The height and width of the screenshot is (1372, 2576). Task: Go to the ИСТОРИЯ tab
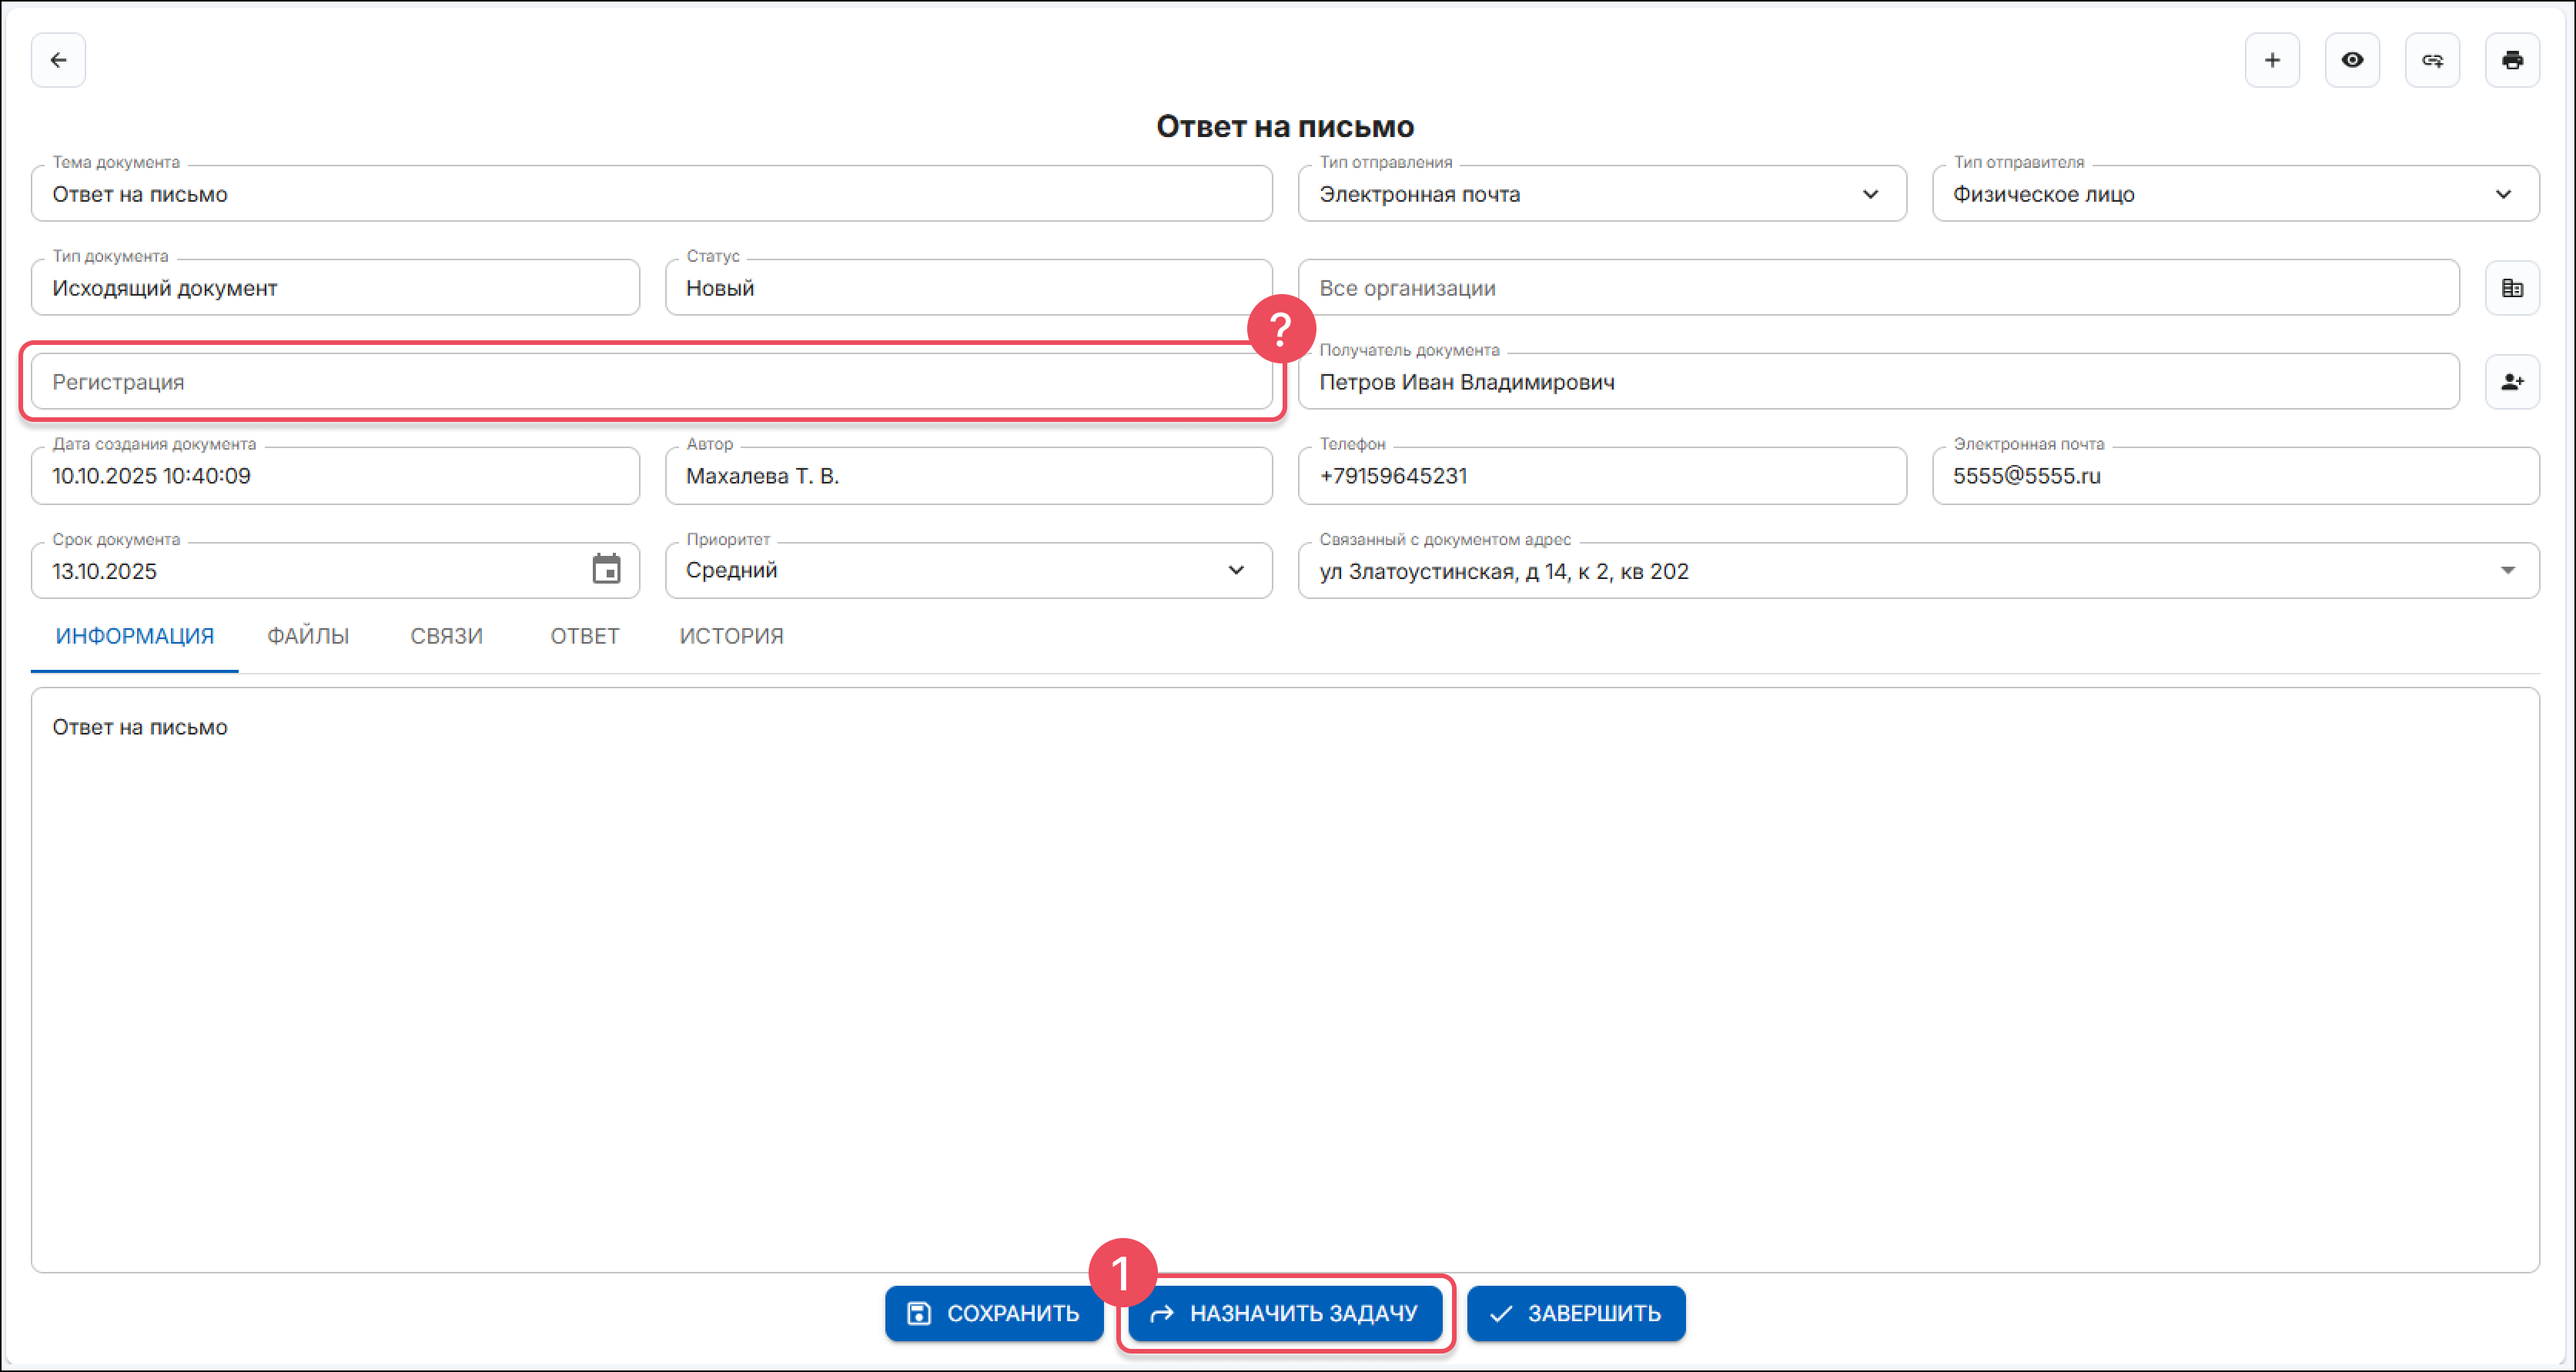click(x=731, y=636)
